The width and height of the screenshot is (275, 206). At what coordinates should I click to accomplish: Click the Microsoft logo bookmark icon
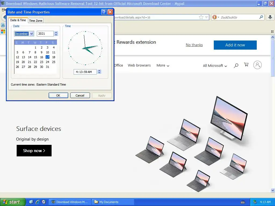coord(3,32)
